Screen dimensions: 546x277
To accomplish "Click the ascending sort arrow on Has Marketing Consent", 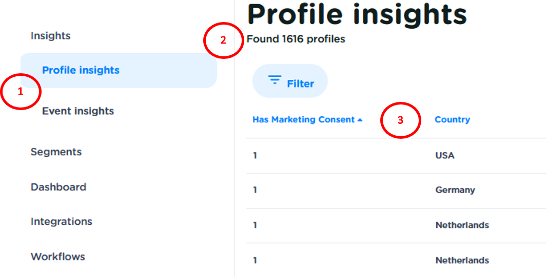I will tap(360, 120).
